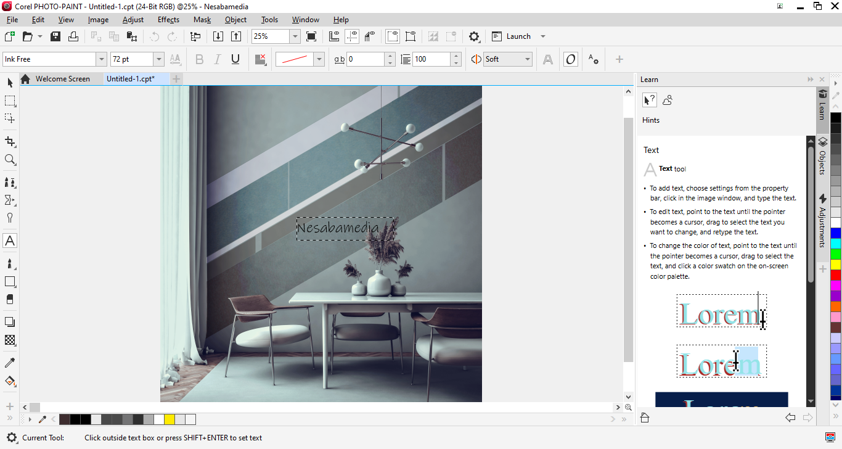Choose the Rectangle Mask tool
This screenshot has height=449, width=842.
10,101
